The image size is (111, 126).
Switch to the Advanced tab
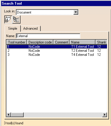pyautogui.click(x=31, y=28)
